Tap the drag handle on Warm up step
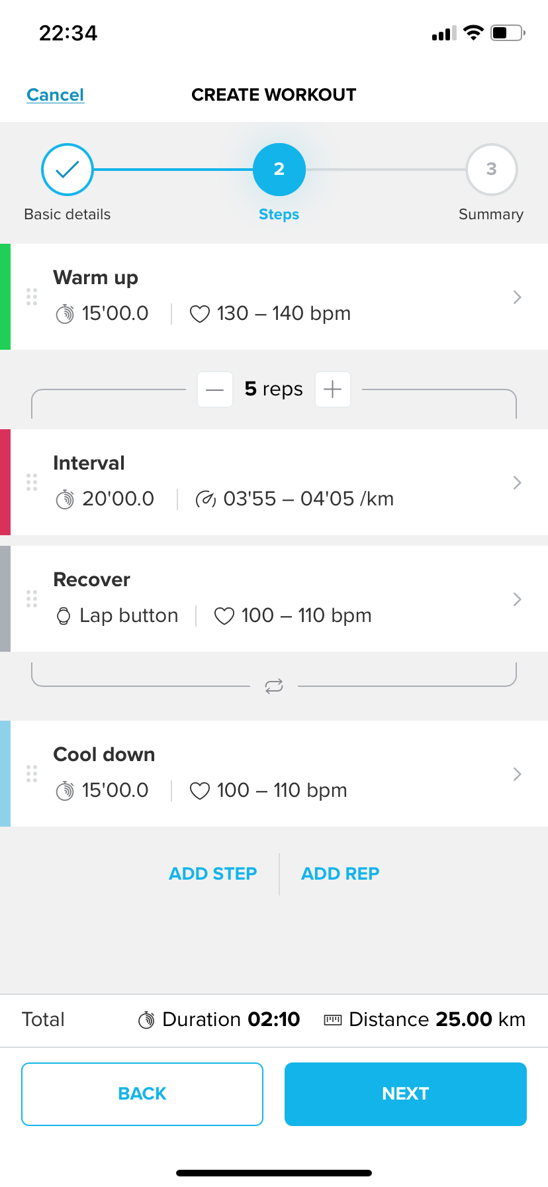This screenshot has height=1187, width=548. (x=32, y=297)
